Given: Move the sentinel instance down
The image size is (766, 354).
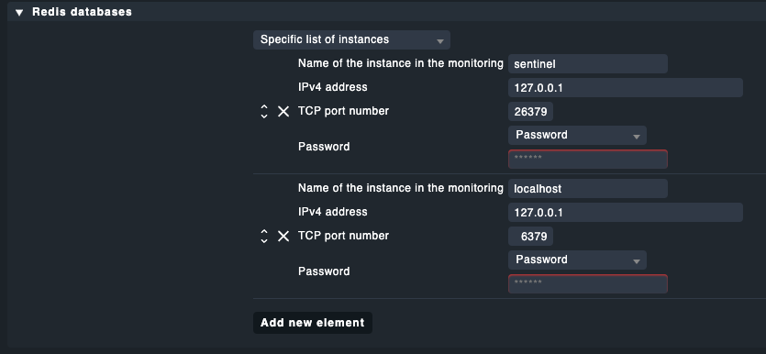Looking at the screenshot, I should point(264,116).
